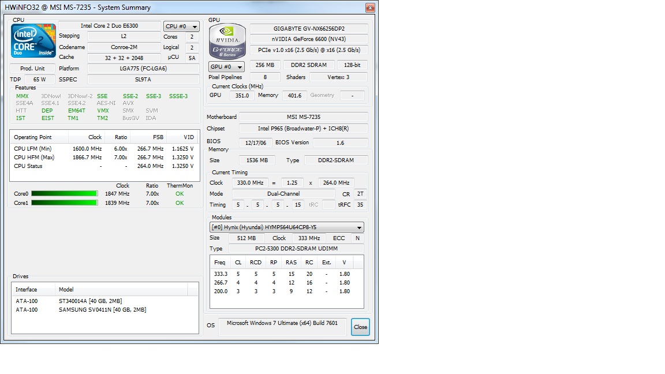Click the FSB column header

(x=148, y=137)
